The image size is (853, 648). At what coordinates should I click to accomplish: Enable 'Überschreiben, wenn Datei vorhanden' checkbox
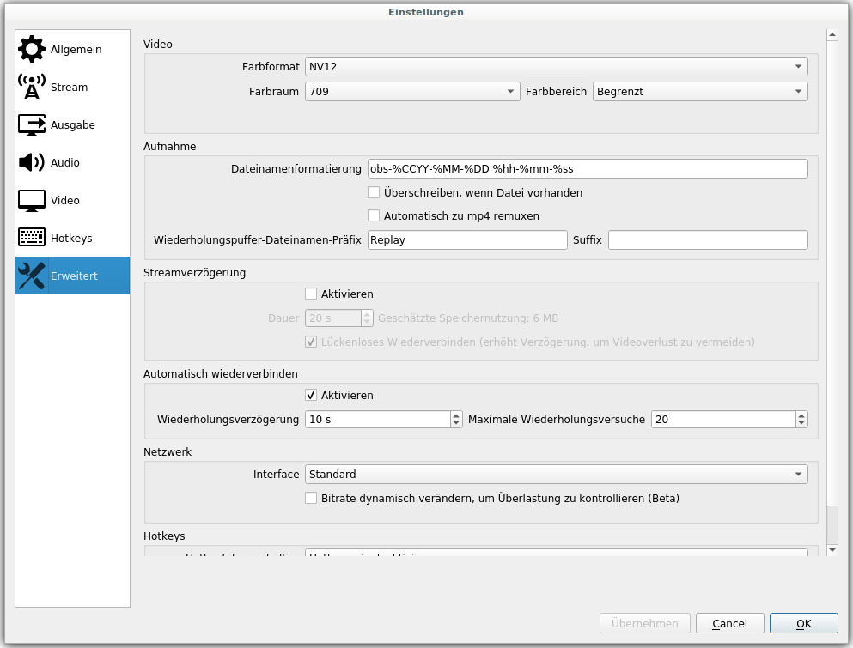click(374, 193)
